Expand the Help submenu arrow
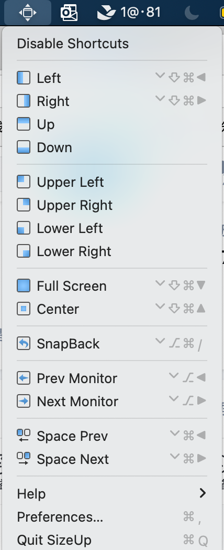This screenshot has height=550, width=224. [x=203, y=493]
